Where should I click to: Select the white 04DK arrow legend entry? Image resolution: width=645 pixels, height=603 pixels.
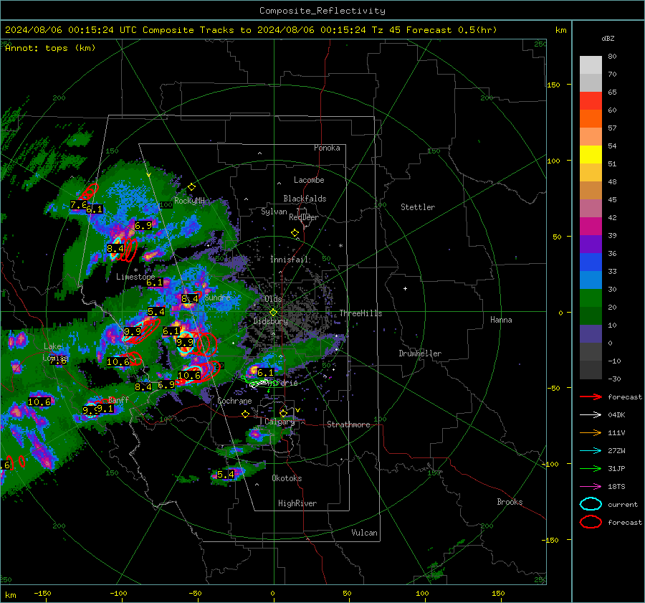point(591,415)
